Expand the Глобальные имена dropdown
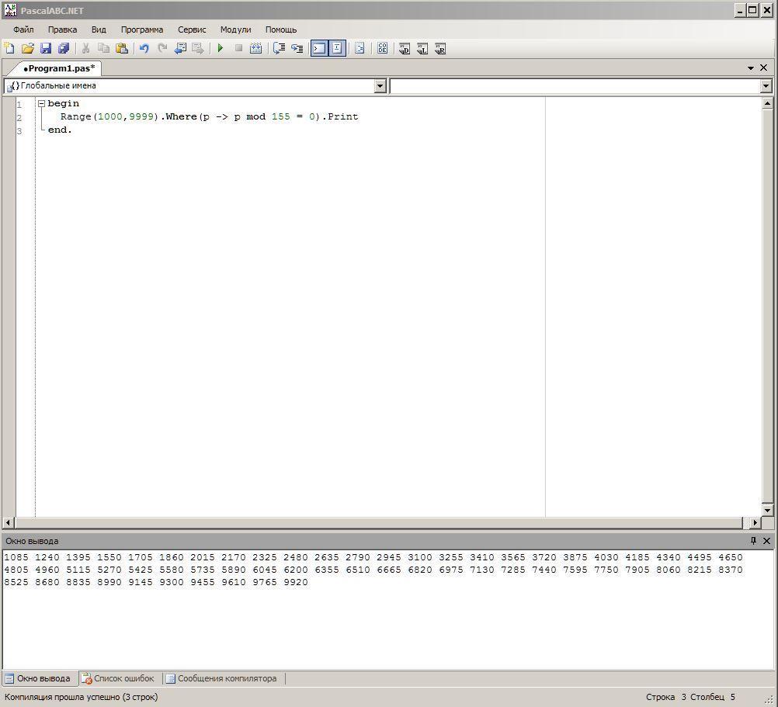 380,86
